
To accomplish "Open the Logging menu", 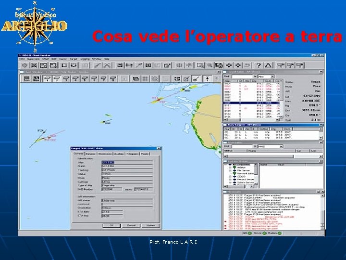I will click(85, 59).
